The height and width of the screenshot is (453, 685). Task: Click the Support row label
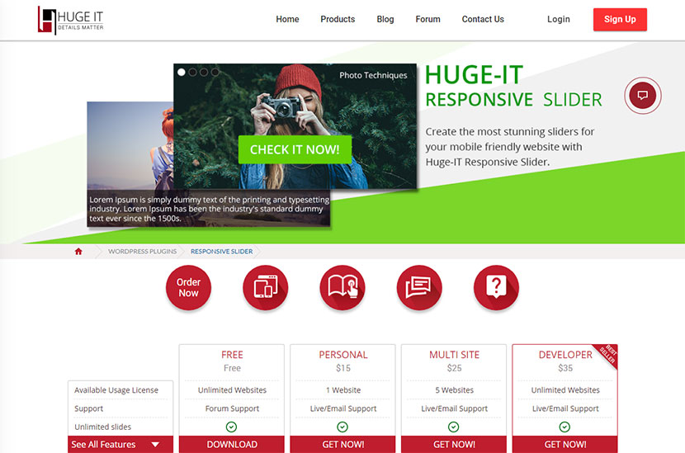tap(88, 408)
